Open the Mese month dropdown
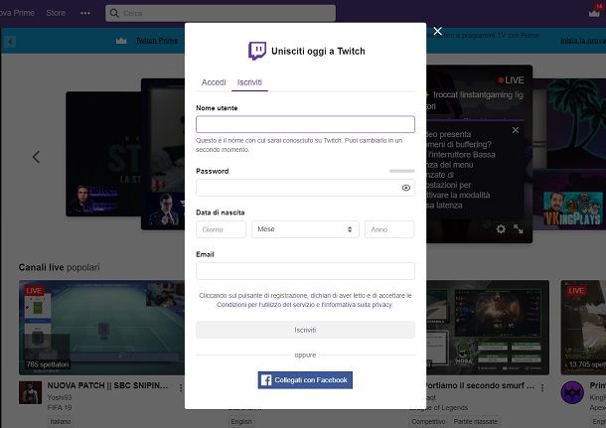 tap(305, 229)
